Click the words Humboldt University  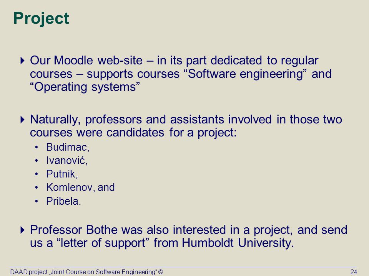click(238, 243)
